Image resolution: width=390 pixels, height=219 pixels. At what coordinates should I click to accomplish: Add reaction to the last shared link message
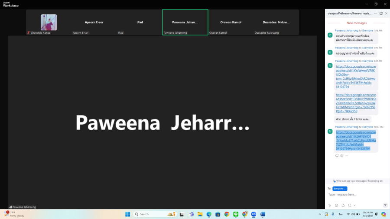point(342,156)
